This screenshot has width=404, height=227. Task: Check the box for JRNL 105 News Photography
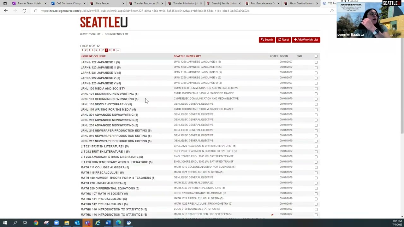(316, 104)
